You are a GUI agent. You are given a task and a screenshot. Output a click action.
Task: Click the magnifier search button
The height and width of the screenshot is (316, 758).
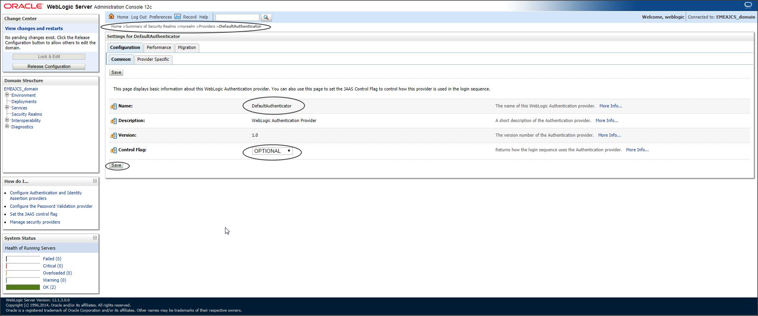point(266,17)
